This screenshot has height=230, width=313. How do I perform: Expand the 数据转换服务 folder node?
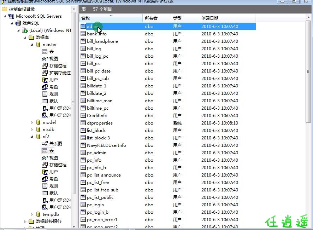(x=25, y=222)
